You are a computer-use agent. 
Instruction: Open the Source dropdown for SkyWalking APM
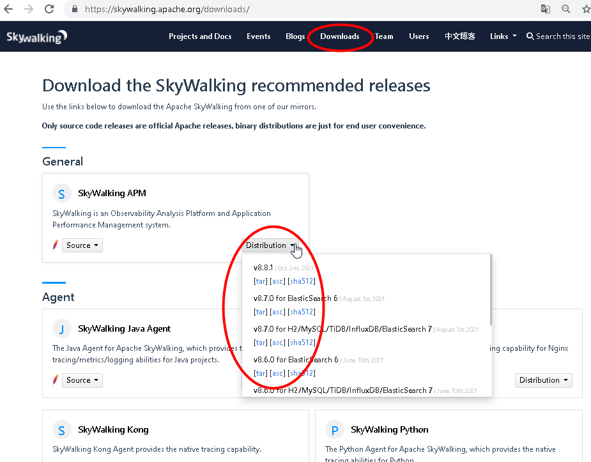(82, 245)
